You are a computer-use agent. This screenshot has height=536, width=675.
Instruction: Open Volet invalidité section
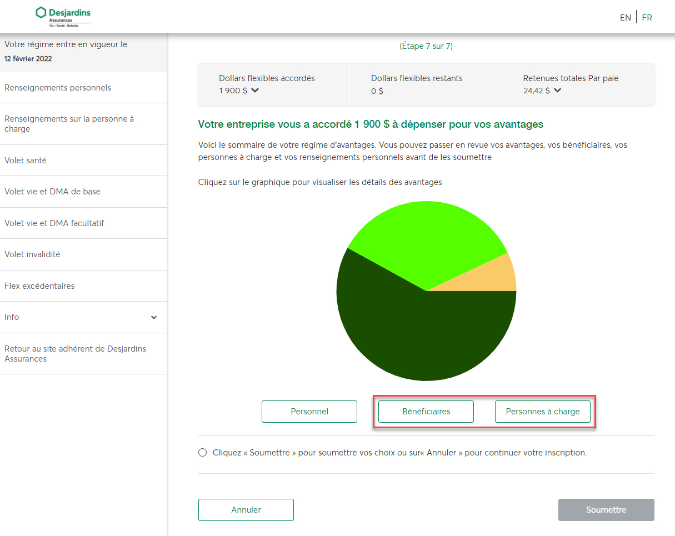pos(83,254)
